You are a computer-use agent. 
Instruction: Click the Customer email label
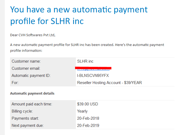click(26, 68)
